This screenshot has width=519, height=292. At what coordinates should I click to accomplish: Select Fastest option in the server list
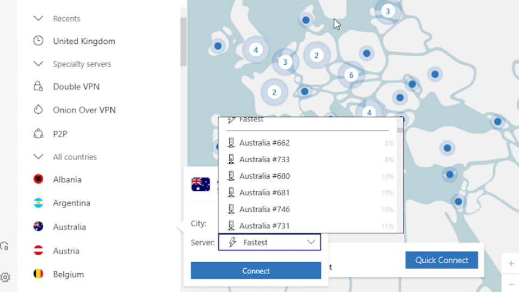pos(308,120)
